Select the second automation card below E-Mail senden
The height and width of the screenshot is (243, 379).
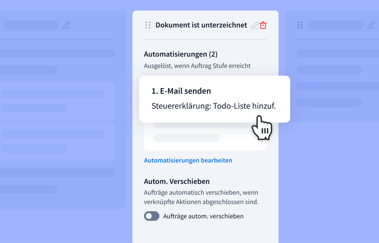[205, 137]
